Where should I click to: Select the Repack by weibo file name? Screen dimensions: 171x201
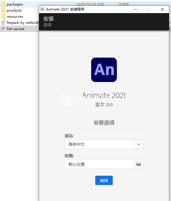pos(23,23)
